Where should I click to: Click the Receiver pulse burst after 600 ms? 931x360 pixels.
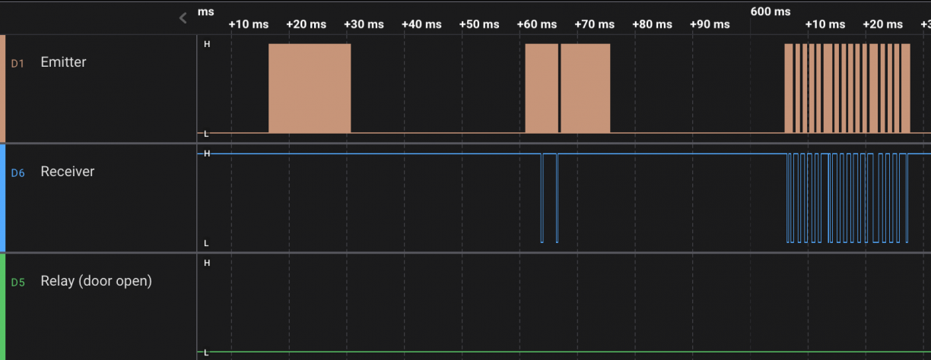tap(847, 197)
